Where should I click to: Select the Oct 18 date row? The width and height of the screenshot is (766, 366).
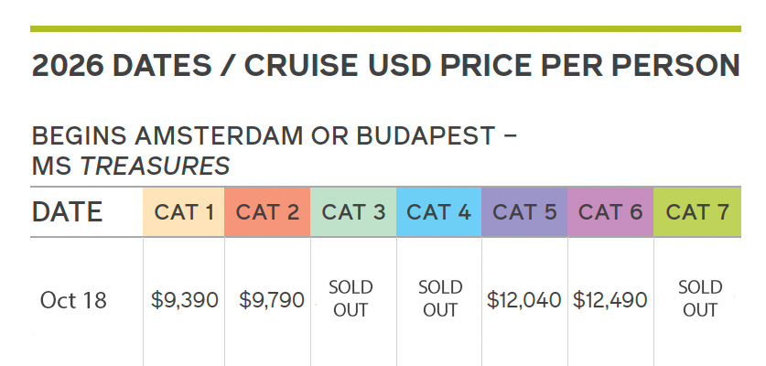point(73,300)
